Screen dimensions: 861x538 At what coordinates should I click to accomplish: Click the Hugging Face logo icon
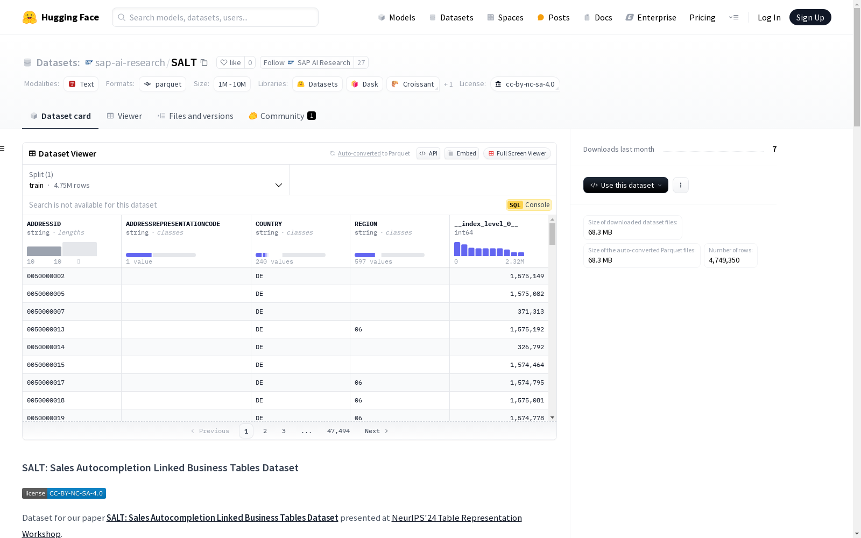(30, 17)
